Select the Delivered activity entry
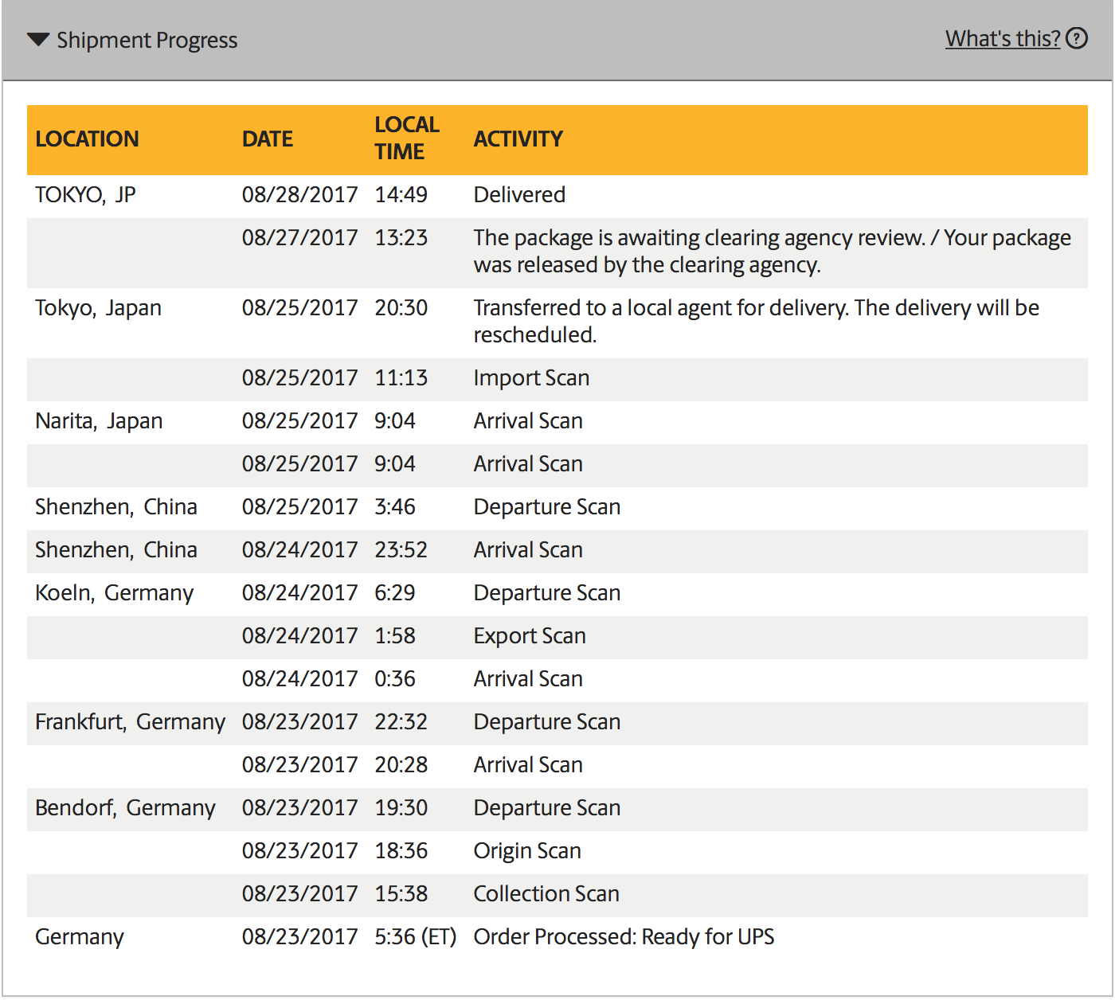The image size is (1115, 1000). 519,194
